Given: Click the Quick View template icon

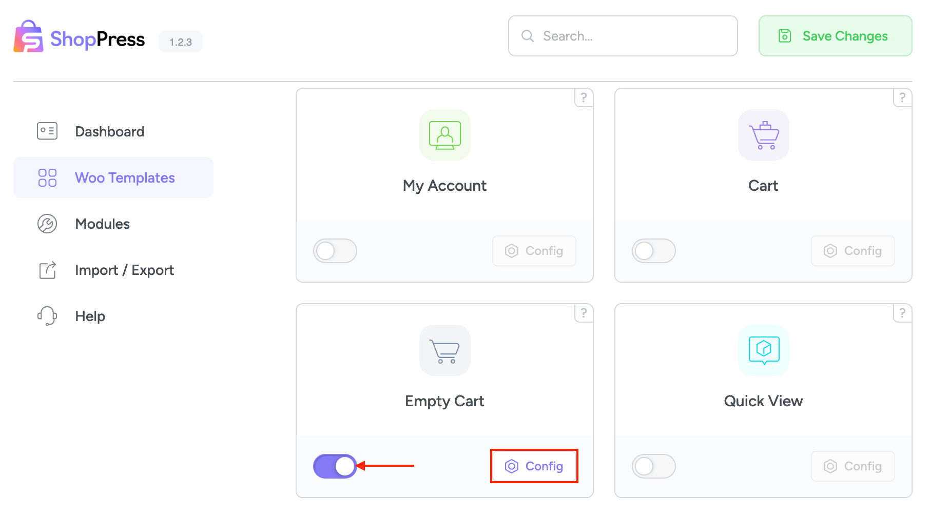Looking at the screenshot, I should coord(763,350).
